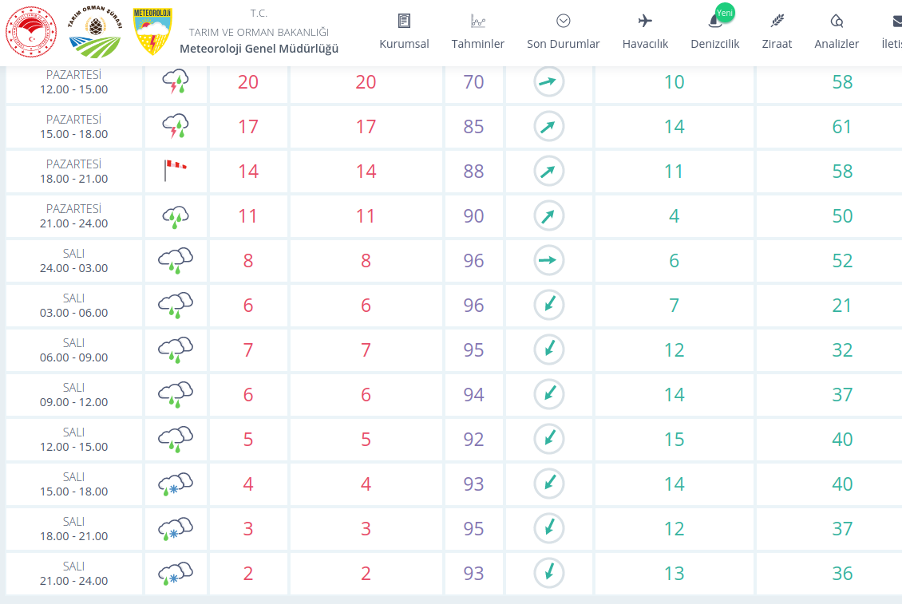Open the Kurumsal menu
The height and width of the screenshot is (604, 902).
(x=404, y=32)
